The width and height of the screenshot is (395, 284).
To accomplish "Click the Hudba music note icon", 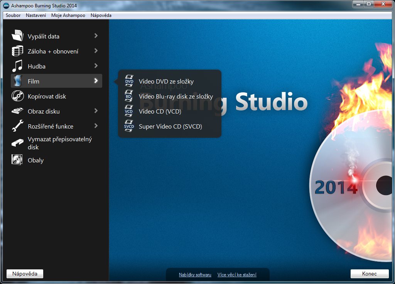I will point(17,66).
